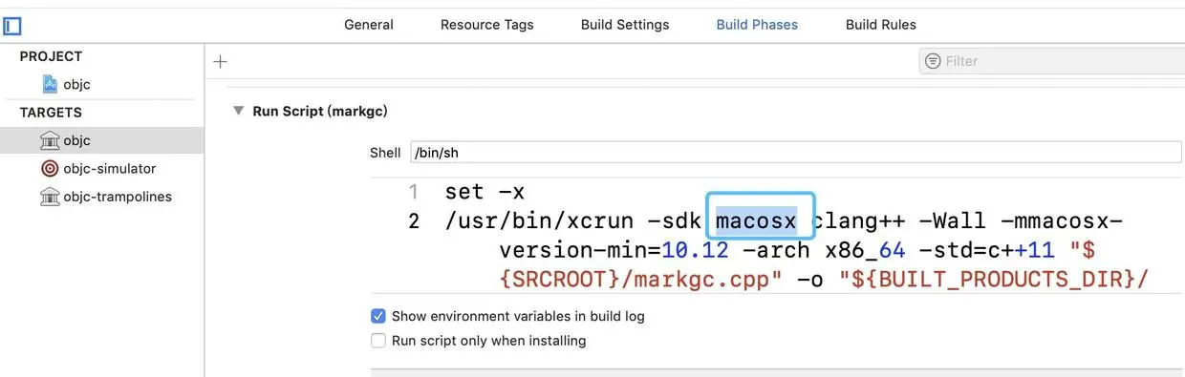
Task: Click the objc-simulator bullseye target icon
Action: (x=50, y=168)
